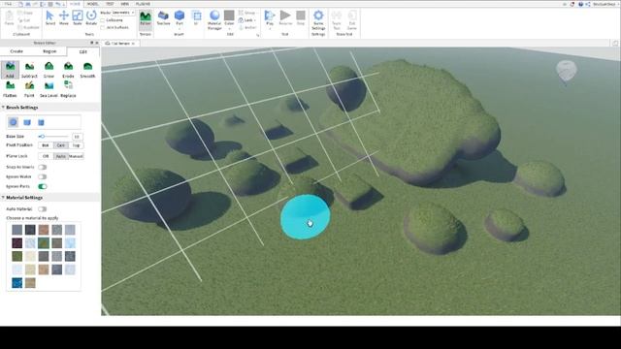Check the Collisions checkbox

103,20
